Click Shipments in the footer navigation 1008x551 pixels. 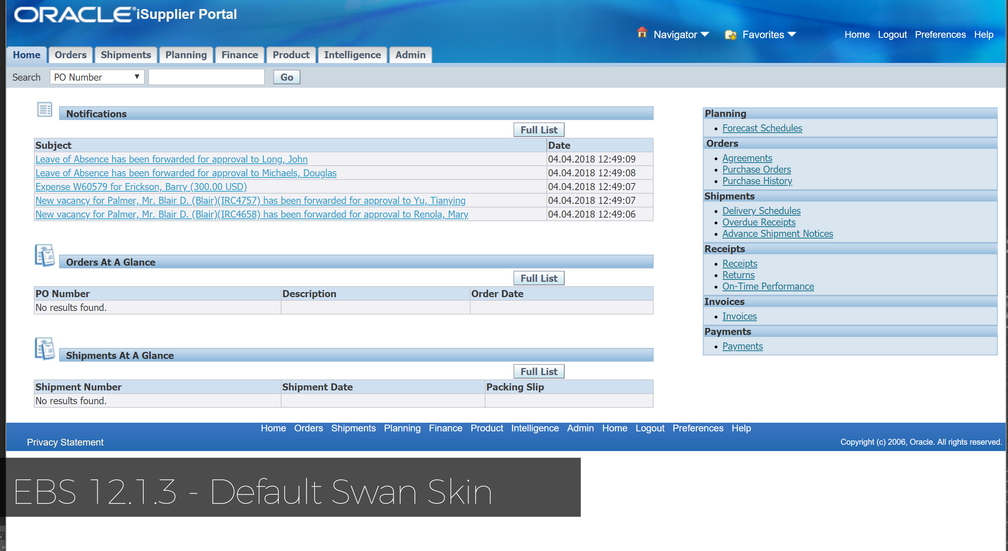353,428
